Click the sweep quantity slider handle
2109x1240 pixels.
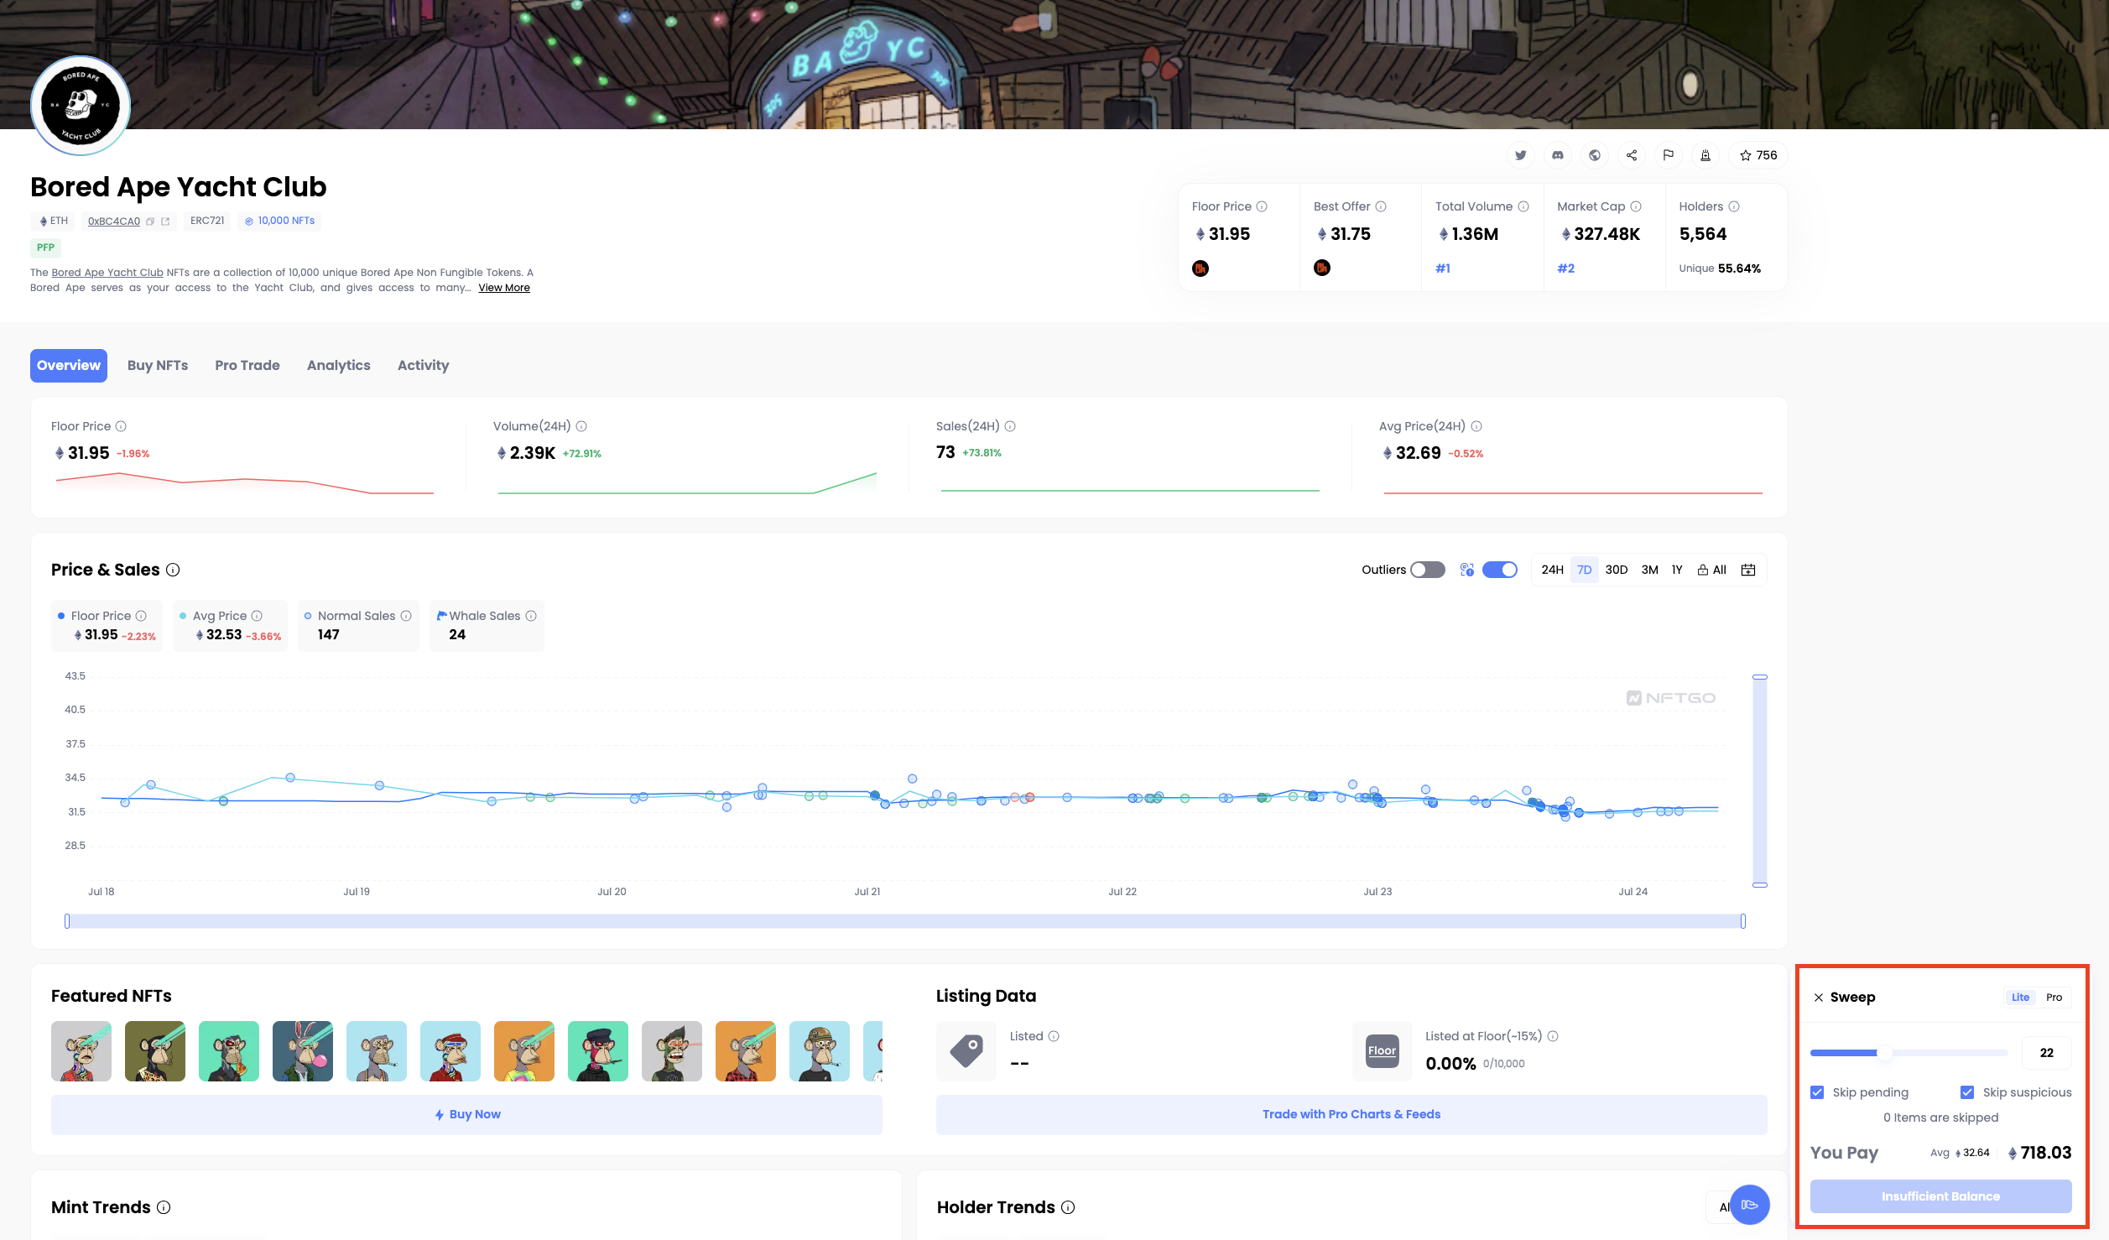(1884, 1053)
